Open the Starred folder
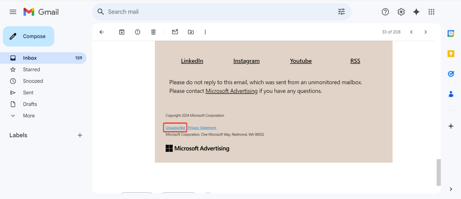Screen dimensions: 461x199 click(x=31, y=69)
